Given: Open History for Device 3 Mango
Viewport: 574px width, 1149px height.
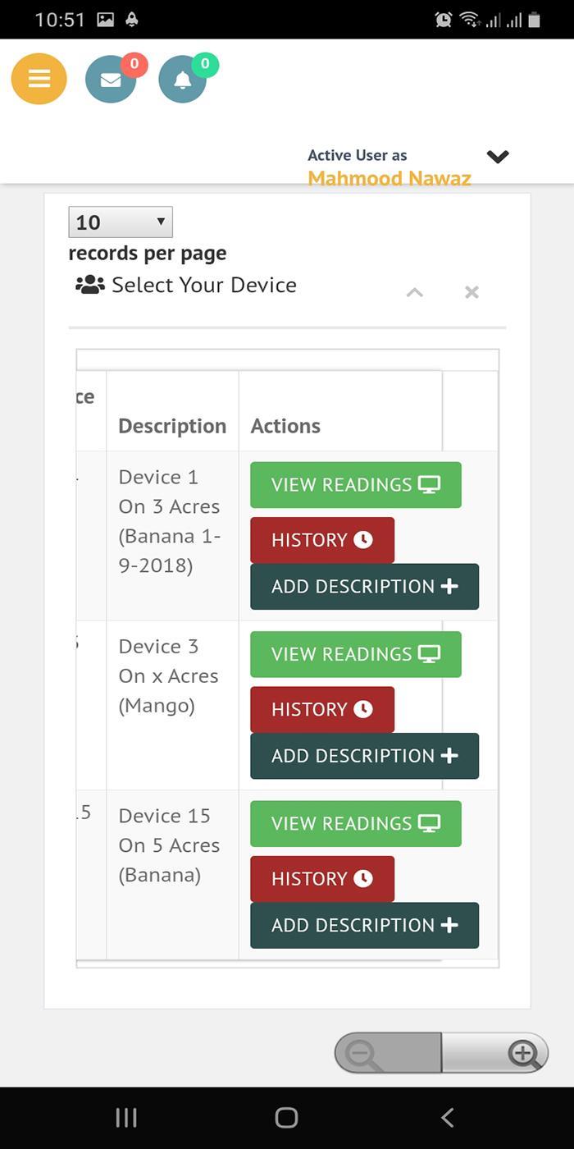Looking at the screenshot, I should point(321,710).
